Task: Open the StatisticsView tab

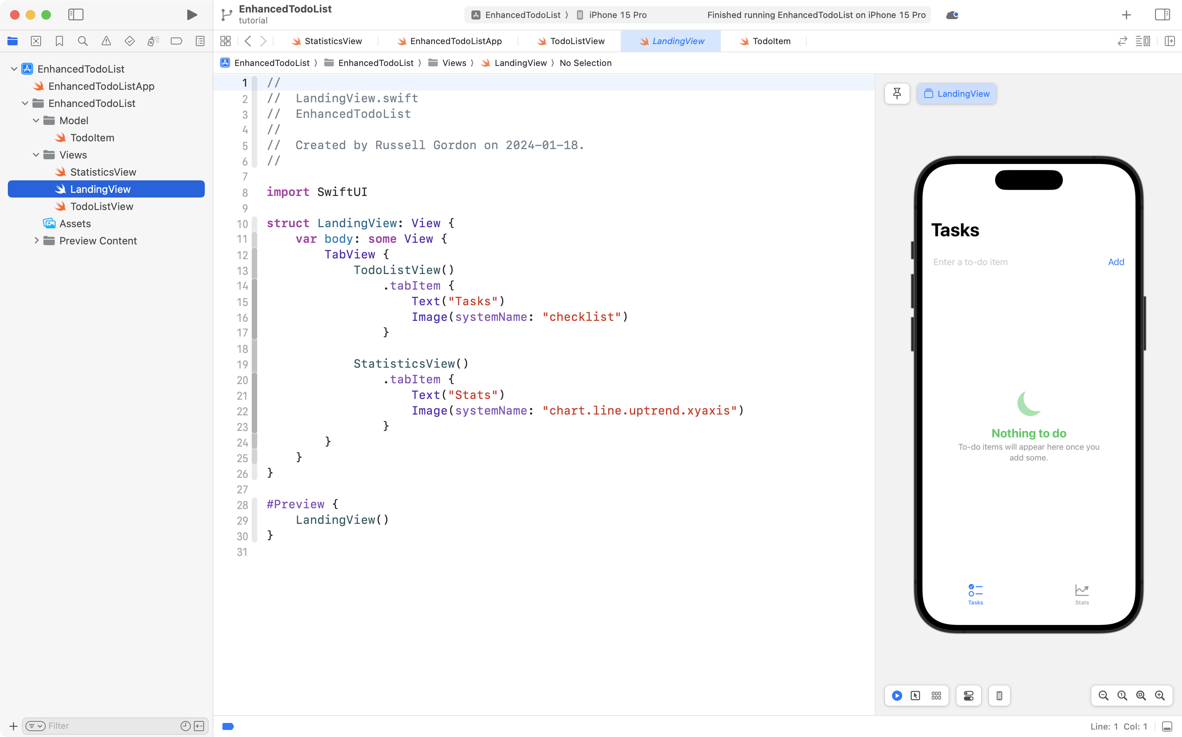Action: tap(331, 41)
